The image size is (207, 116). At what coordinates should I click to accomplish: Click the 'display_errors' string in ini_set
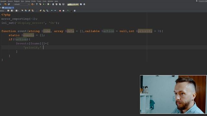click(x=30, y=23)
